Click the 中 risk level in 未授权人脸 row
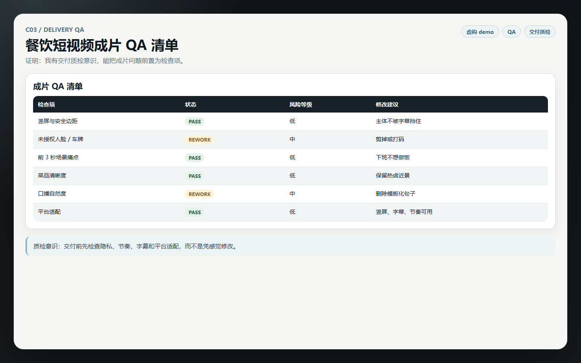The width and height of the screenshot is (581, 363). point(292,139)
